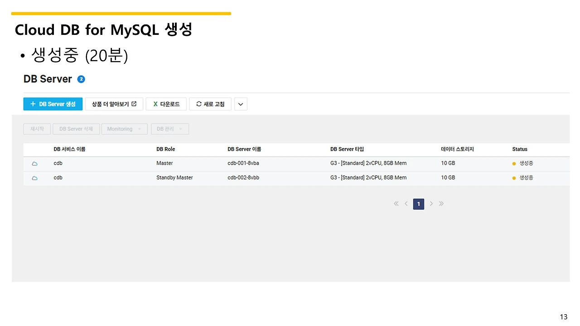This screenshot has width=580, height=326.
Task: Click the server type cell in the Master row
Action: [368, 163]
